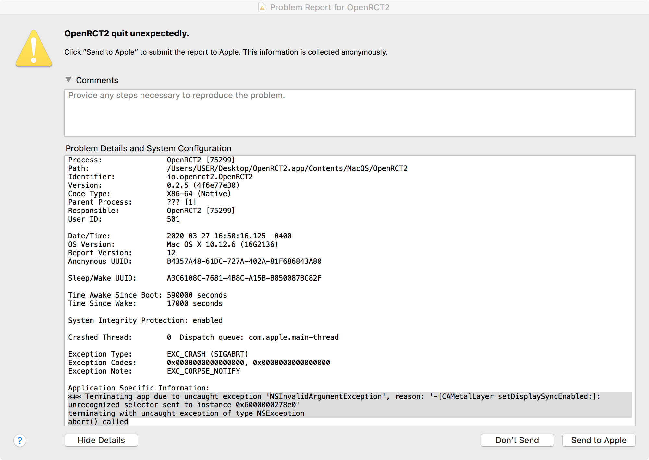Click the application Path line in details

[287, 168]
